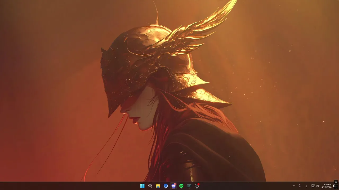Click the microphone tray icon
Viewport: 339px width, 190px height.
pos(300,186)
